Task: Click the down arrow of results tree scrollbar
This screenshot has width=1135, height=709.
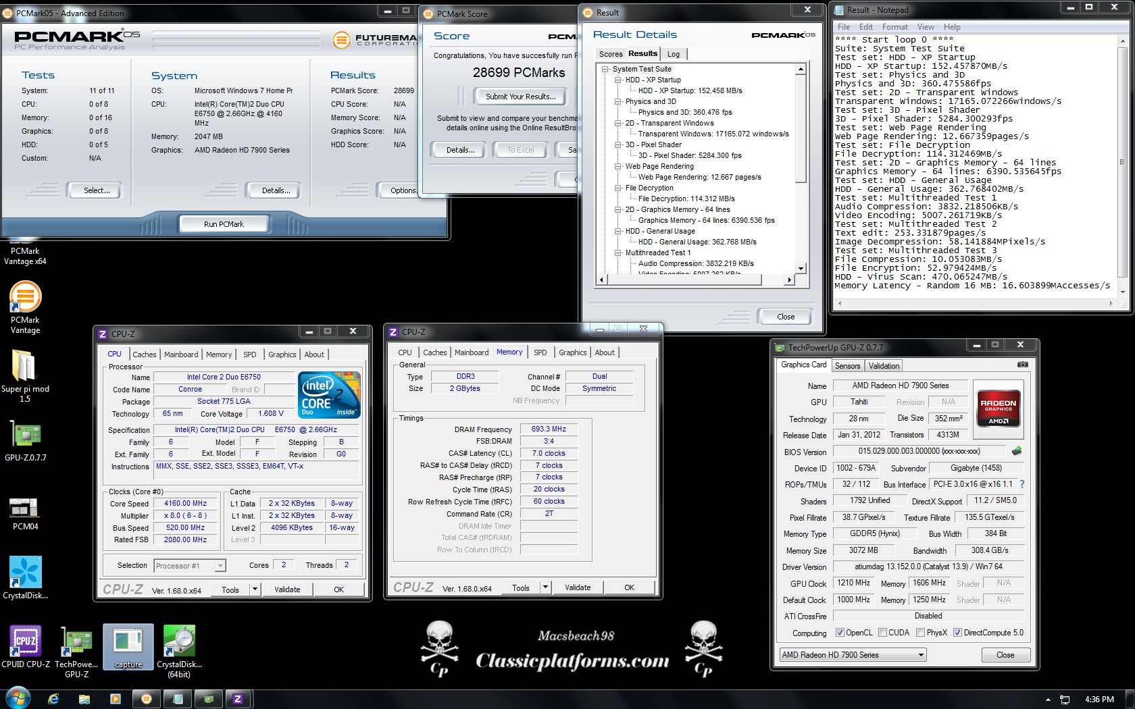Action: point(801,268)
